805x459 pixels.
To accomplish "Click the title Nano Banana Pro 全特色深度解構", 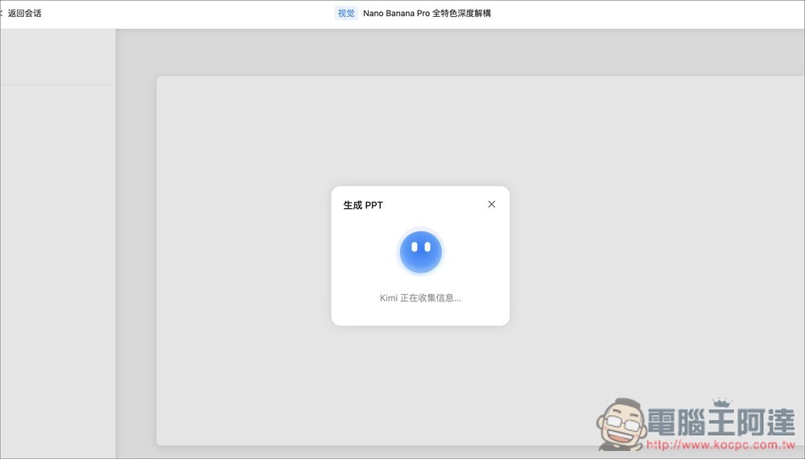I will tap(427, 14).
